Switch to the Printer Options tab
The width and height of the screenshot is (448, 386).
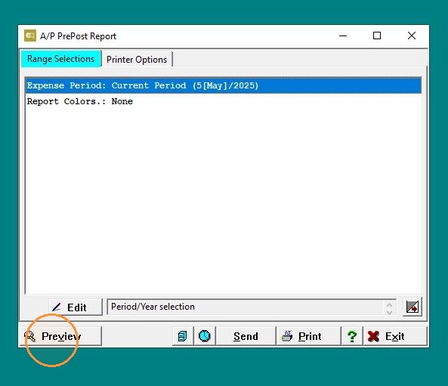[x=137, y=60]
